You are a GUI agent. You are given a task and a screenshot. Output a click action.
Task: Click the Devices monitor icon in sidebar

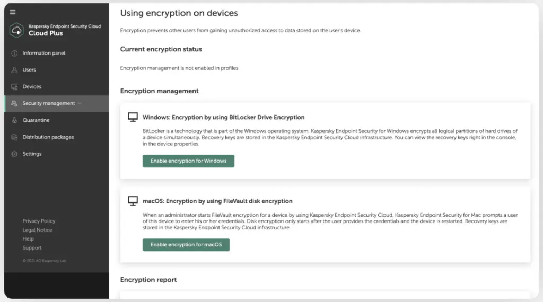(14, 87)
